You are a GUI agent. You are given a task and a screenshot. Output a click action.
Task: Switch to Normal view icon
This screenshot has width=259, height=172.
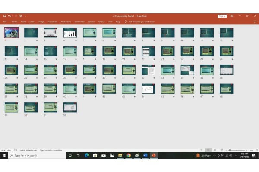(201, 150)
